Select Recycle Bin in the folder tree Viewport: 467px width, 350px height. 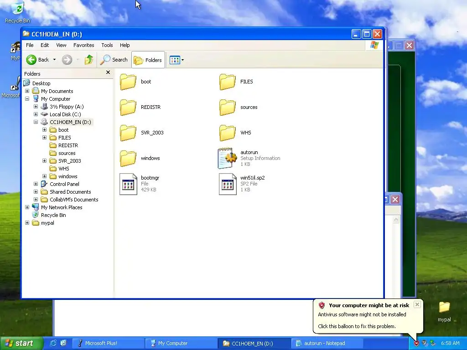click(x=53, y=215)
